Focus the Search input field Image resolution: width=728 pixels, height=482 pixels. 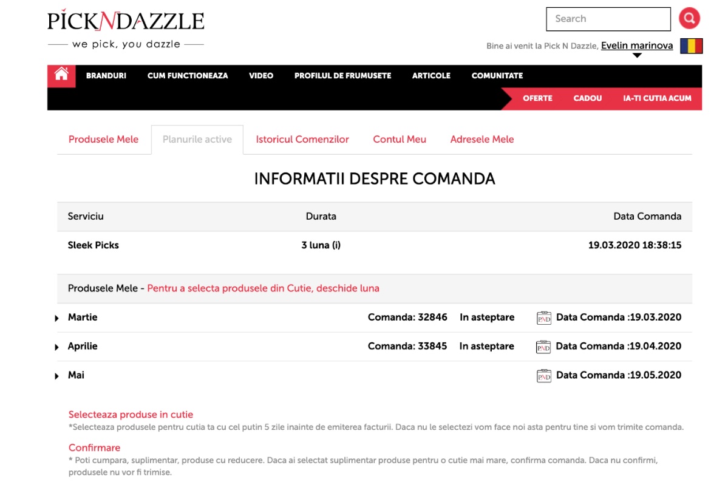point(608,19)
